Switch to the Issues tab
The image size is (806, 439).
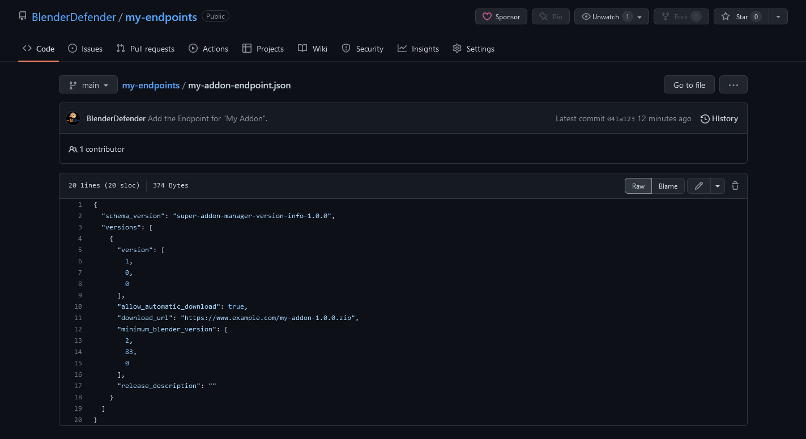85,49
